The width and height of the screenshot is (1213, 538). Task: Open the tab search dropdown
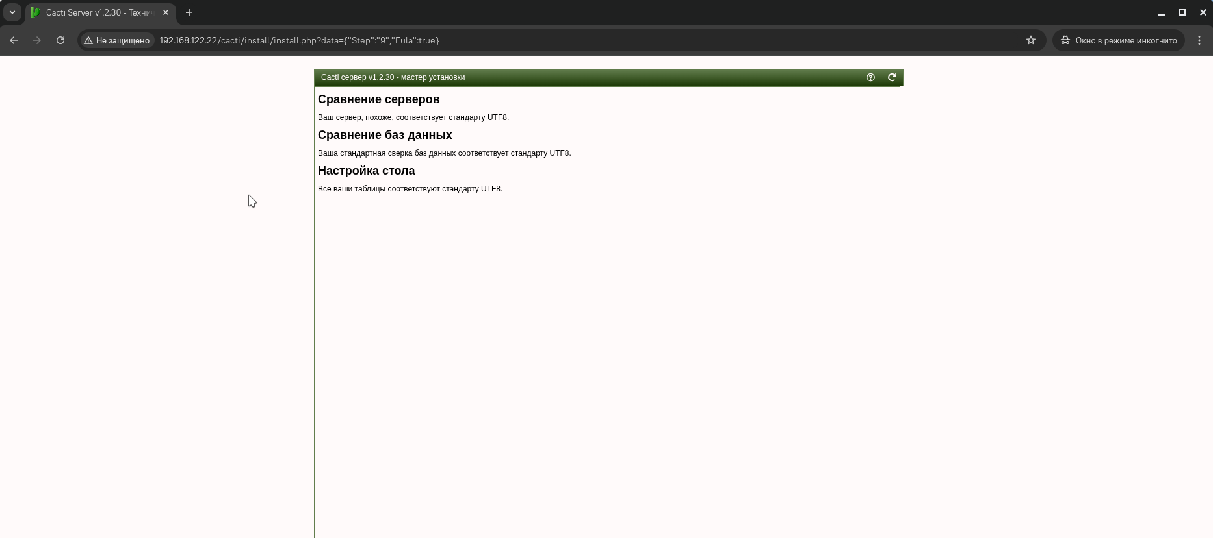point(12,12)
